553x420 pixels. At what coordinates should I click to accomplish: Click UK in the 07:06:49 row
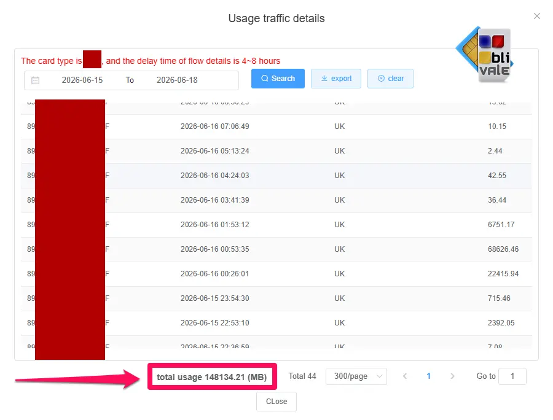(339, 126)
